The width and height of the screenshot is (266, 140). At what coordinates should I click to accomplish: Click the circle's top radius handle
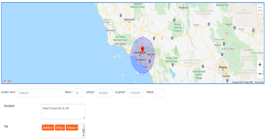(x=143, y=38)
